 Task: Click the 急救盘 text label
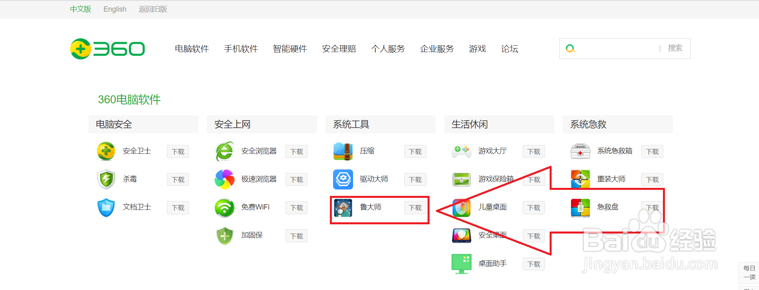[x=608, y=207]
